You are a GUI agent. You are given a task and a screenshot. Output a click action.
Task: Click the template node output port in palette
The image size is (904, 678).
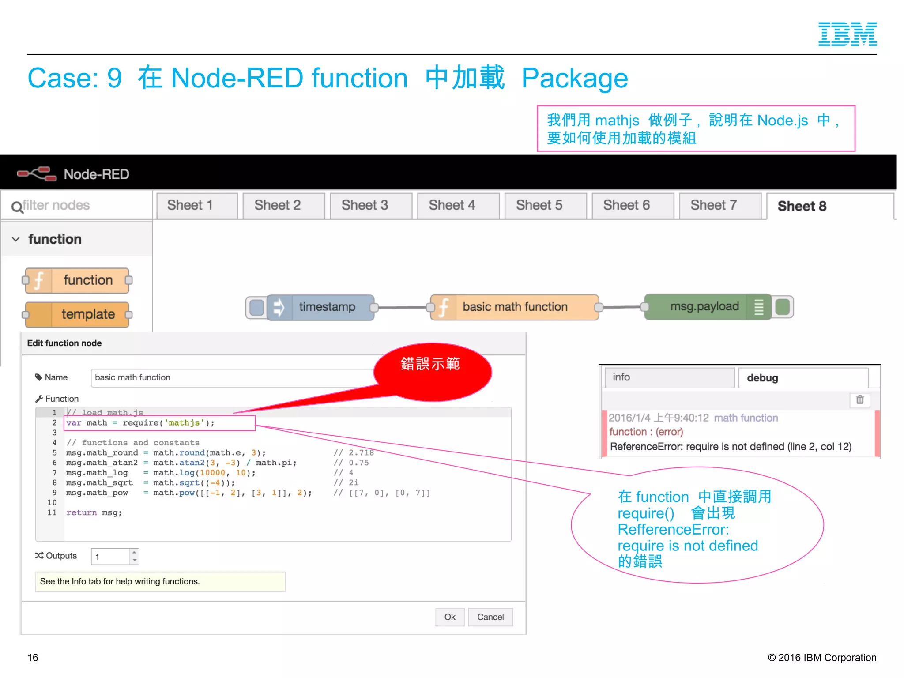coord(129,315)
